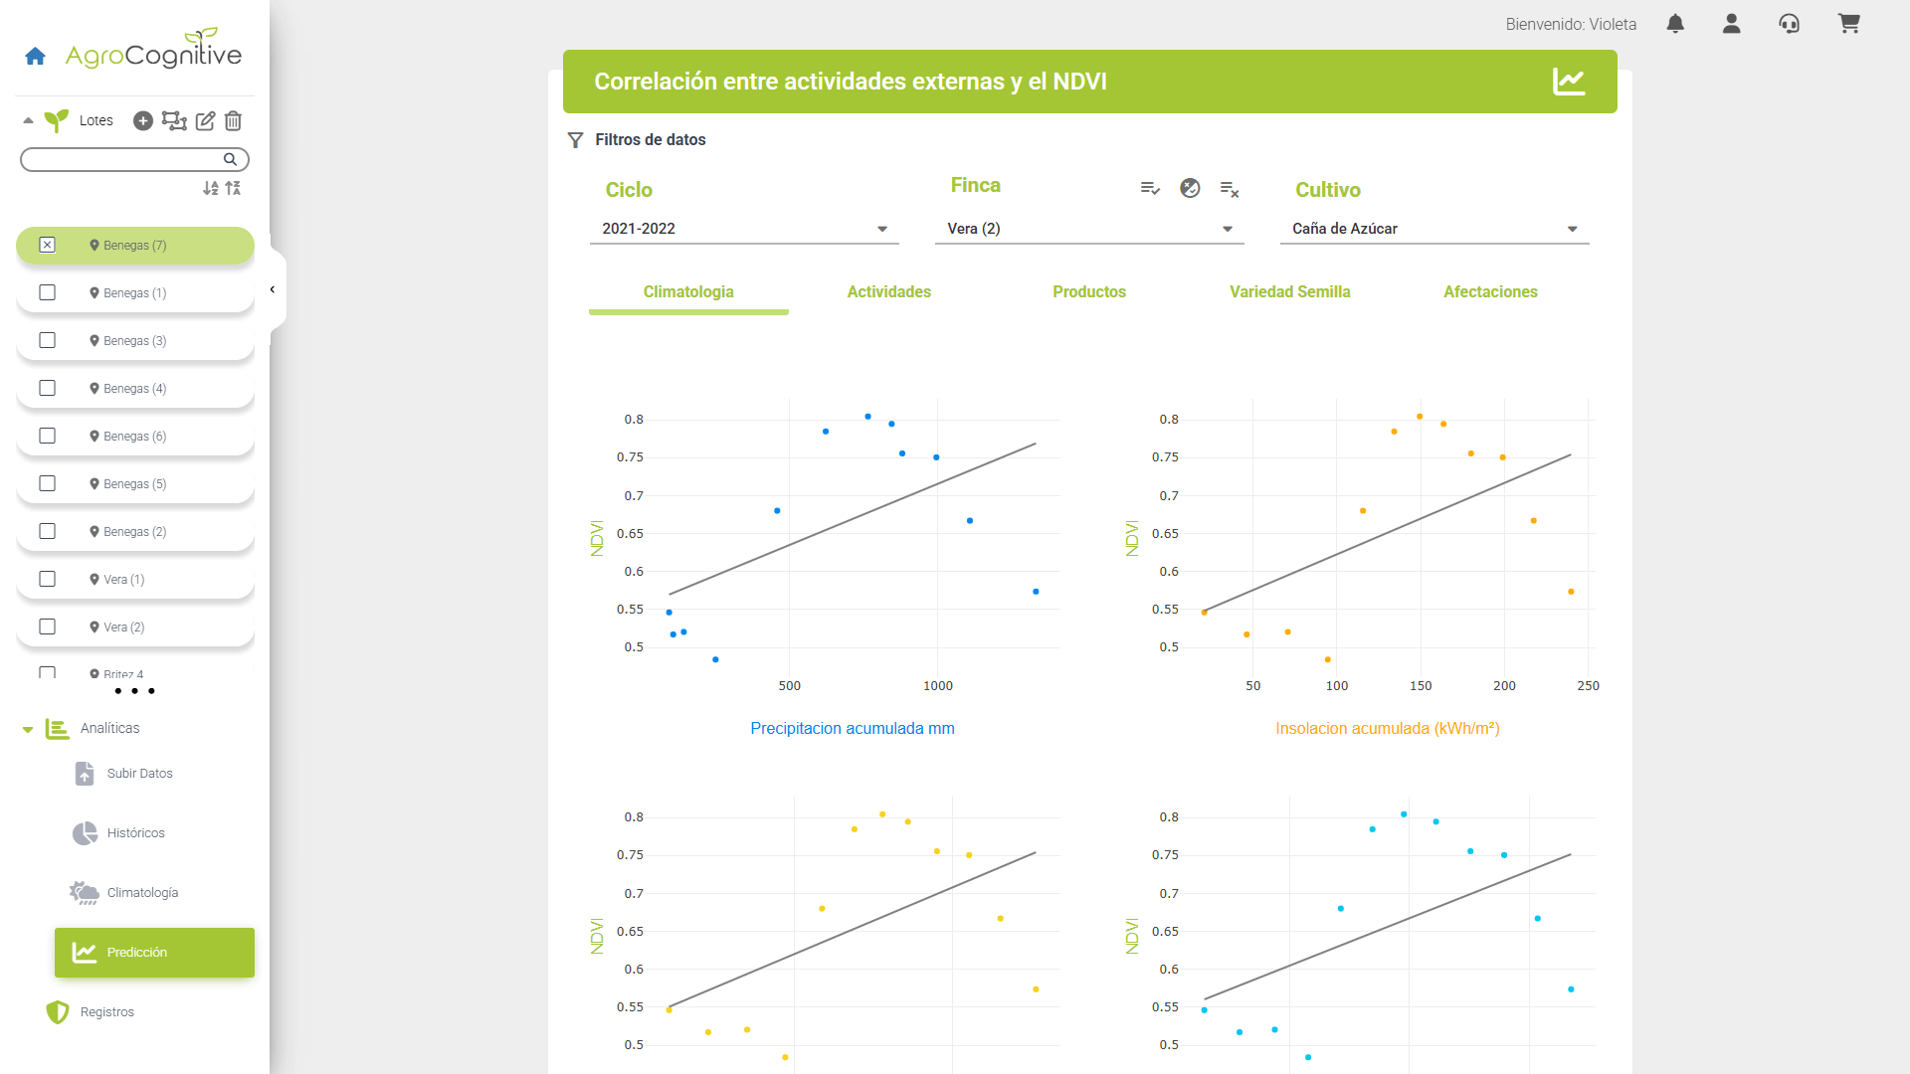Open the Predicción page
1910x1074 pixels.
tap(154, 953)
